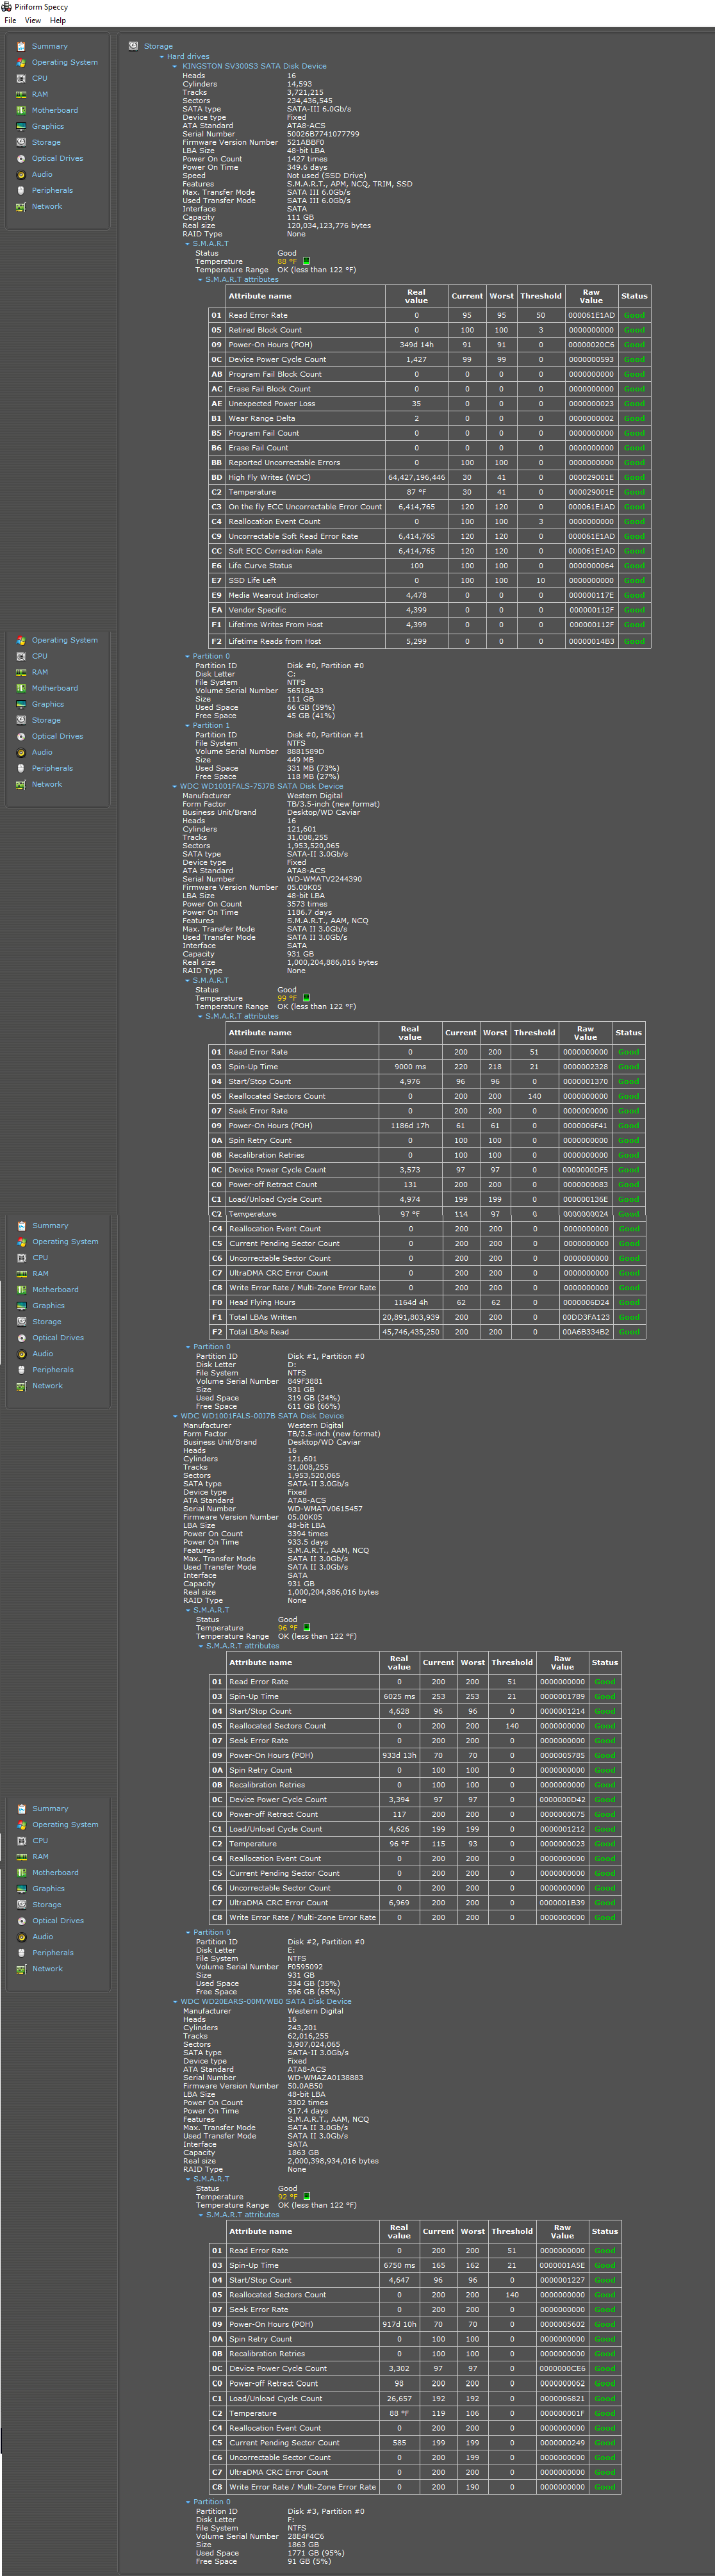
Task: Click the Power On Count value 3573 times
Action: click(307, 904)
